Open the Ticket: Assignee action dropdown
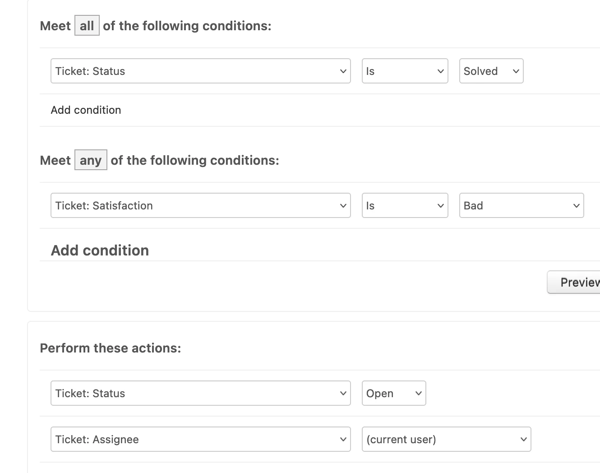This screenshot has height=473, width=600. pyautogui.click(x=200, y=440)
